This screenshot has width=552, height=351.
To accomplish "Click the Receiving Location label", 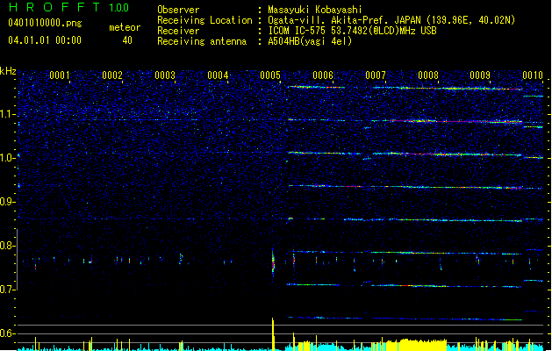I will tap(204, 20).
